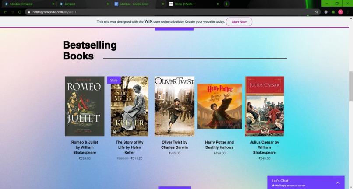Click the Sale badge on the Helen Keller book
The image size is (353, 189).
point(114,80)
